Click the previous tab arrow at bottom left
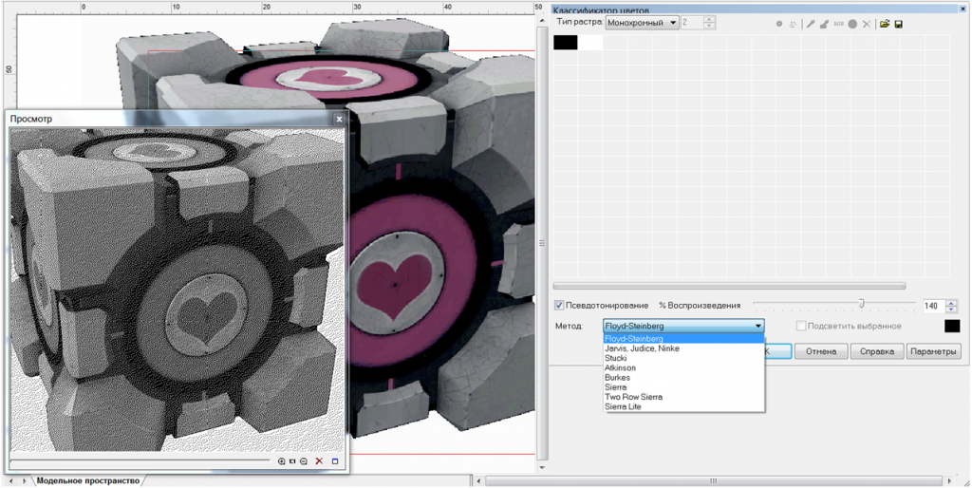 tap(13, 480)
